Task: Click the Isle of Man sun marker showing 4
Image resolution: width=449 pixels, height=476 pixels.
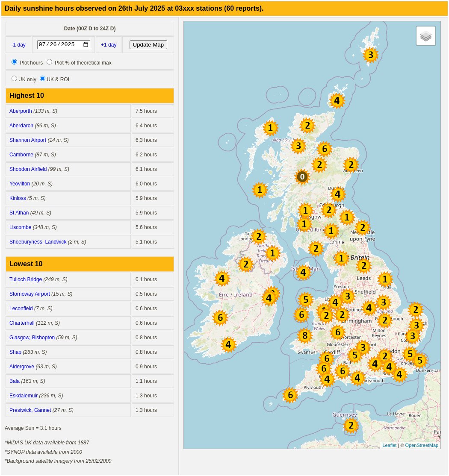Action: (x=303, y=272)
